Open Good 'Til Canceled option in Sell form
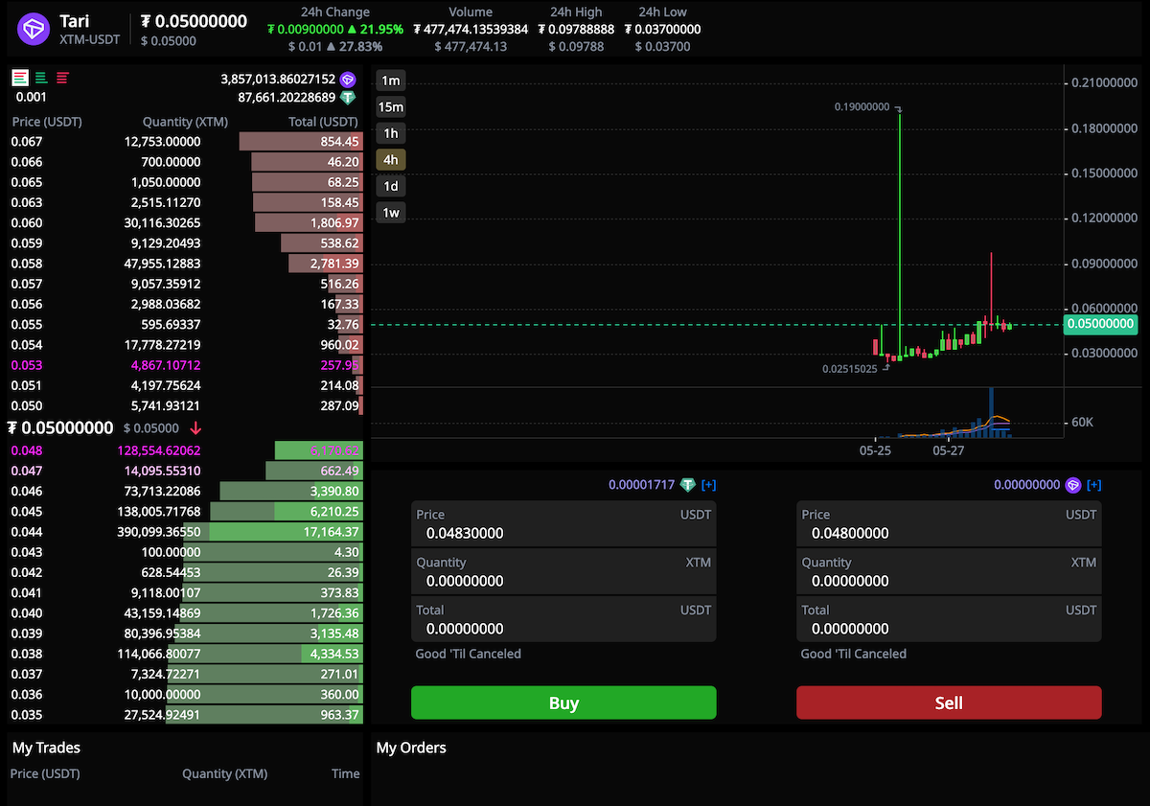Image resolution: width=1150 pixels, height=806 pixels. (854, 654)
